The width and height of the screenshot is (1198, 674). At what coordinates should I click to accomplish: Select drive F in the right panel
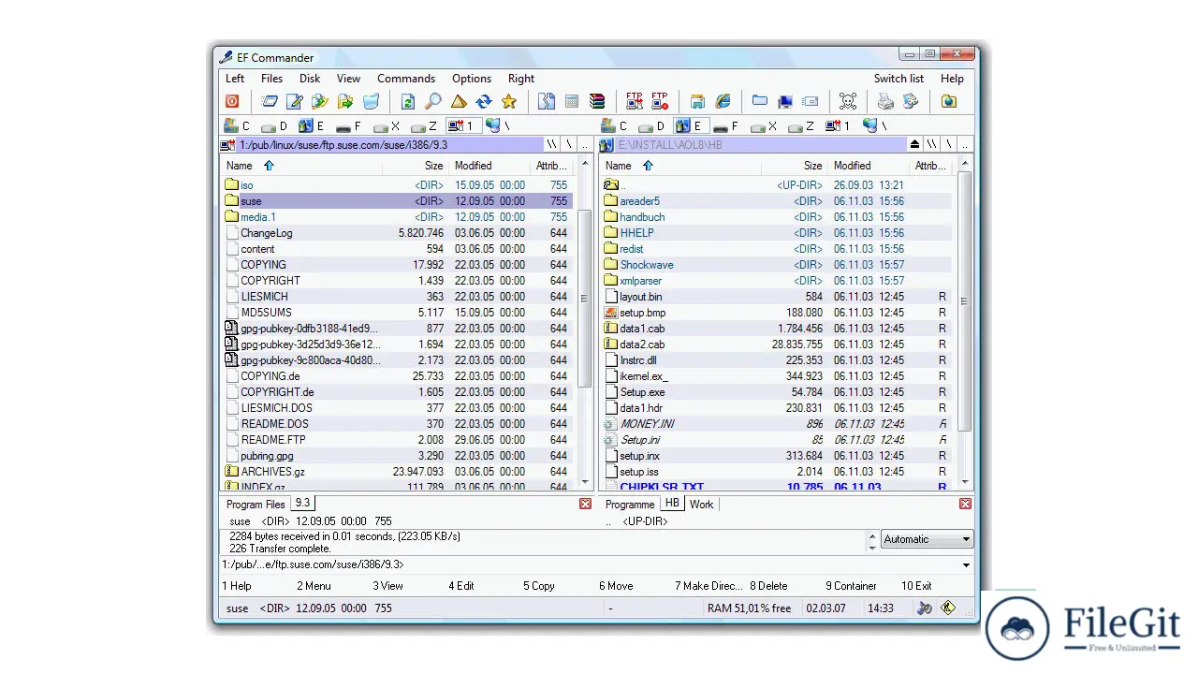(726, 126)
